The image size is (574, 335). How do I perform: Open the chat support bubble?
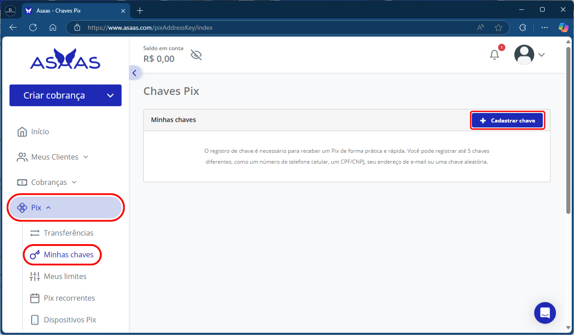[x=545, y=313]
